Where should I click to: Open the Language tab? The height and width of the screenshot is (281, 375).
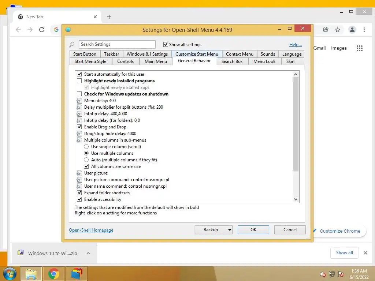[x=292, y=54]
